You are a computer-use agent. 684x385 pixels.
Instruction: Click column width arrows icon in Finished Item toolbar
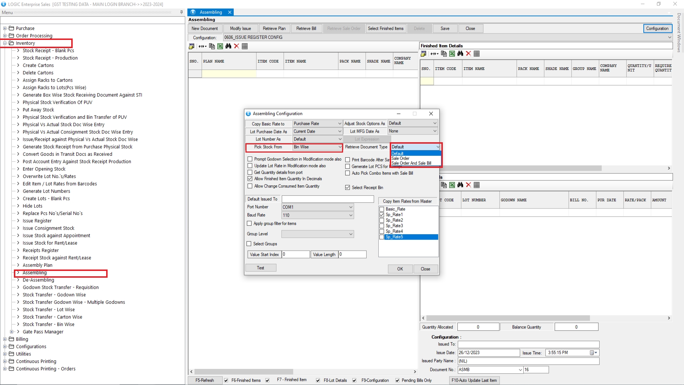pos(434,54)
